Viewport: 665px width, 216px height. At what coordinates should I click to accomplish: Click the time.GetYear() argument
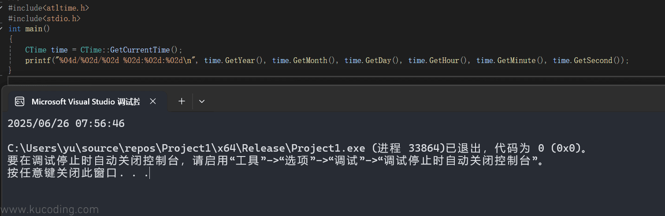click(x=234, y=60)
